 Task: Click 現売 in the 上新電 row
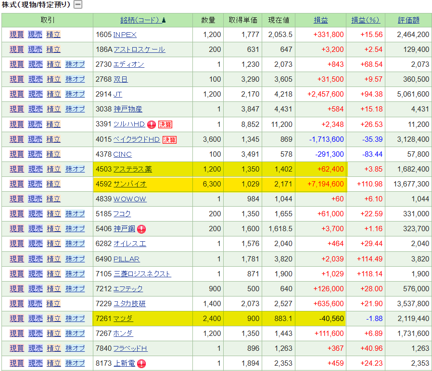[36, 363]
